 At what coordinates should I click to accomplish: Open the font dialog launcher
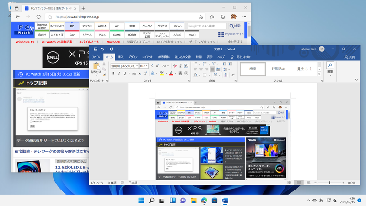(x=189, y=81)
